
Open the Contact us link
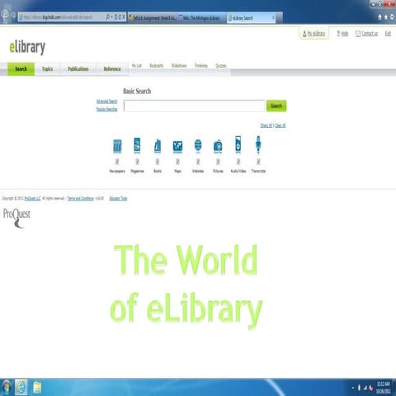click(366, 34)
